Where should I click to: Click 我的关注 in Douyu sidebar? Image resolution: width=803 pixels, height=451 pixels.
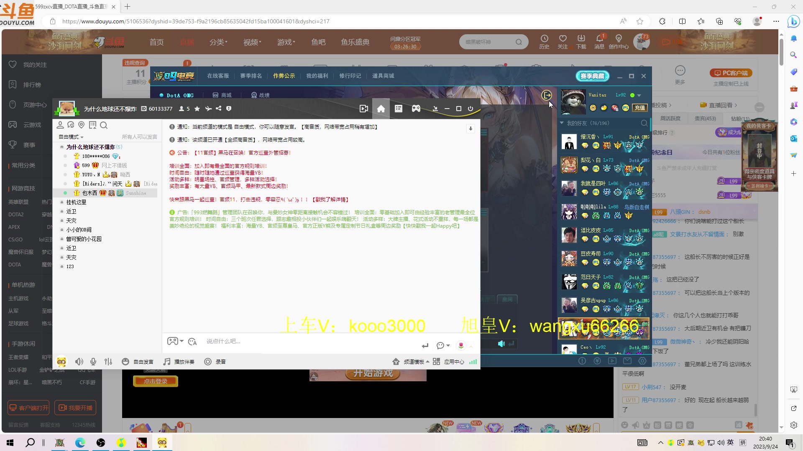35,65
